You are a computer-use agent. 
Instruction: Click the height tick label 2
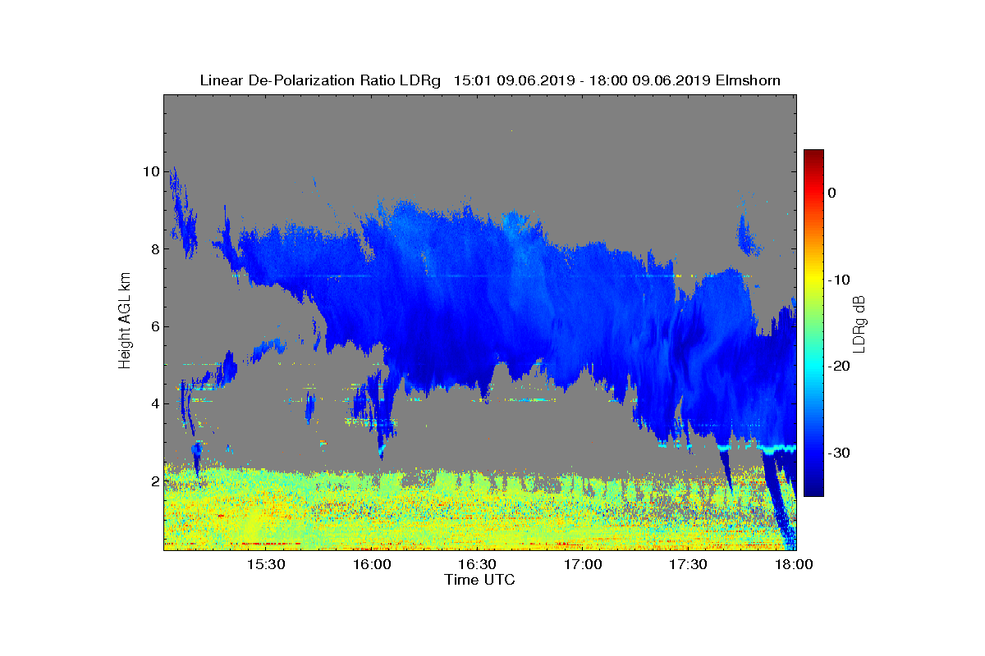coord(153,481)
